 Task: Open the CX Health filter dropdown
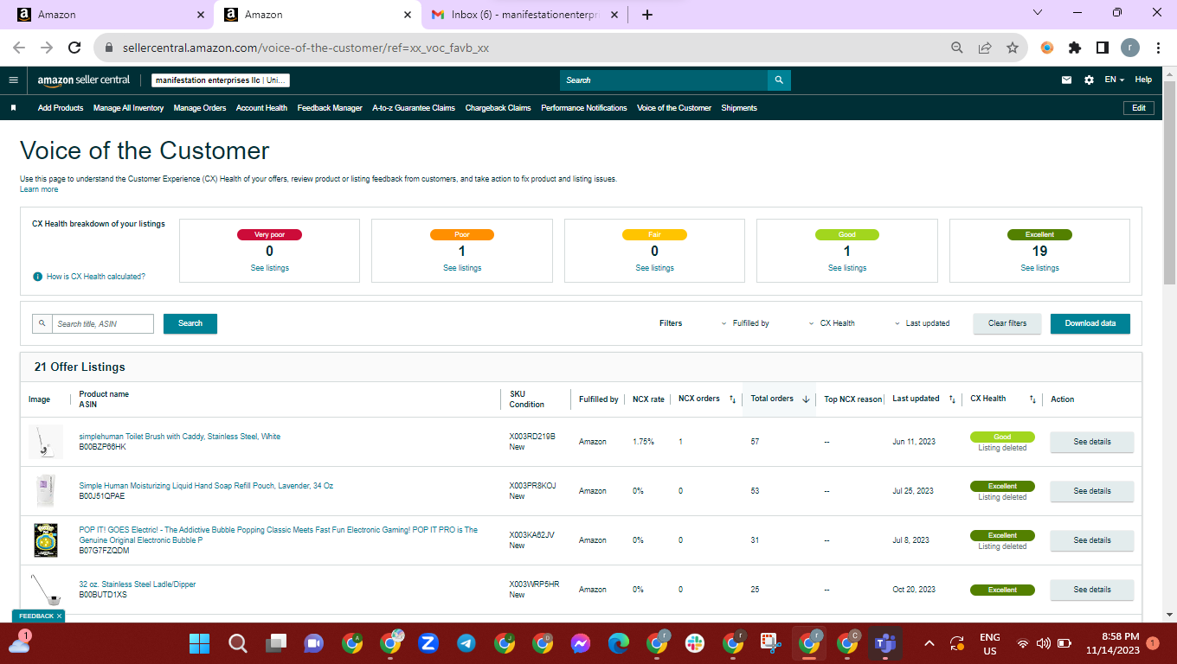pyautogui.click(x=832, y=323)
